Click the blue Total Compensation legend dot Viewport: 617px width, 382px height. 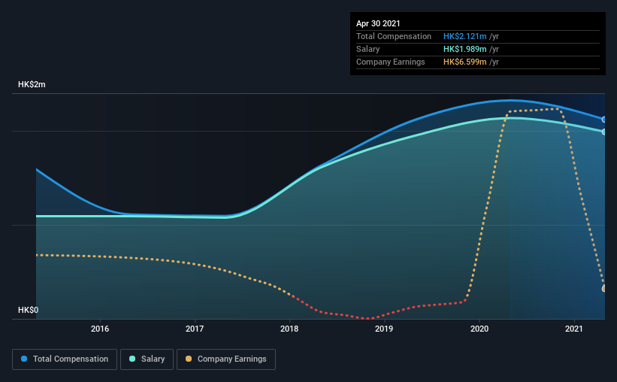(24, 359)
